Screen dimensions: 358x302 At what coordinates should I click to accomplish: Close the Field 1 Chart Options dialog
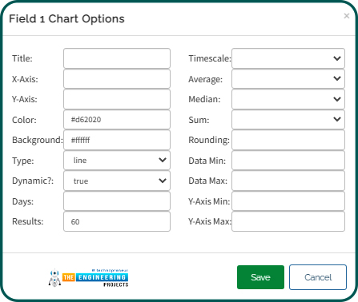[347, 16]
